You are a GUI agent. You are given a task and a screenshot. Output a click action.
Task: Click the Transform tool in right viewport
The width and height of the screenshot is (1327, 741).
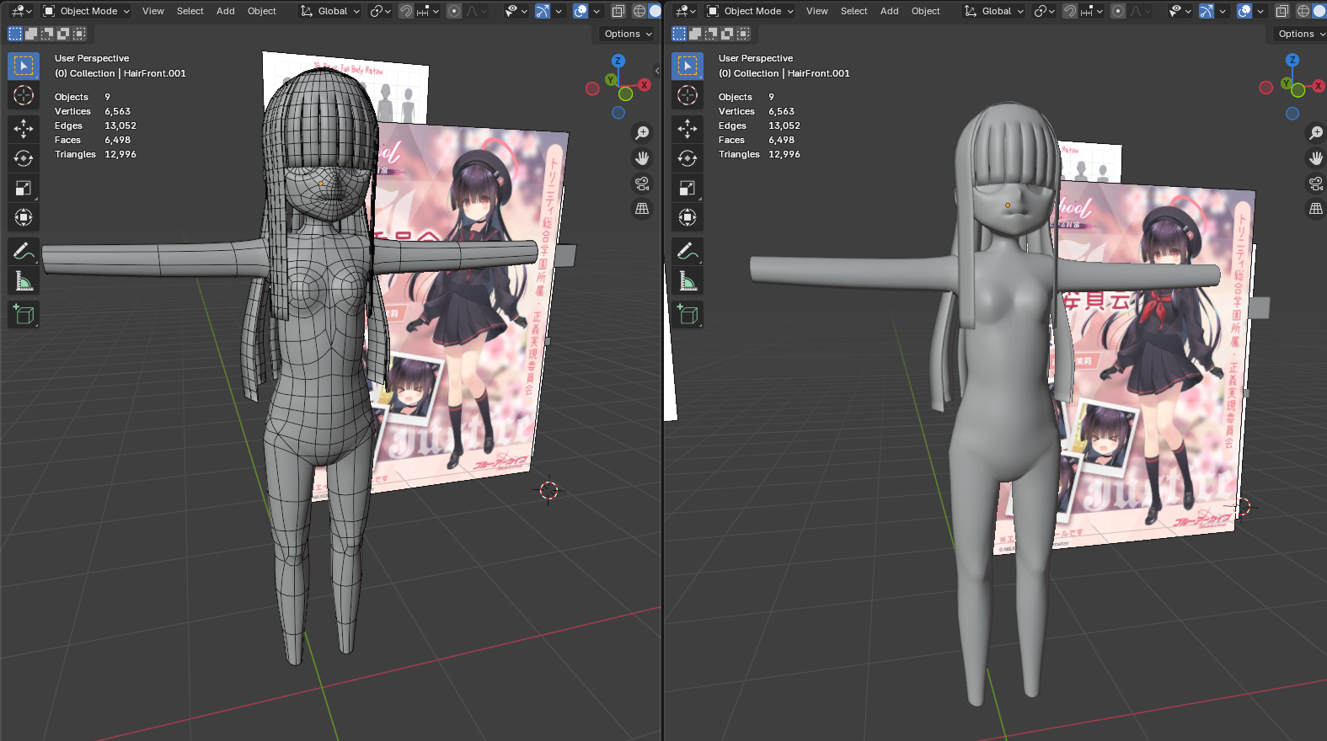click(688, 218)
